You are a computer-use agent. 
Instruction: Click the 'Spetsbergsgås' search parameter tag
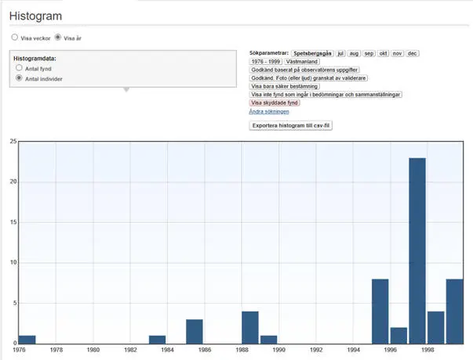312,53
